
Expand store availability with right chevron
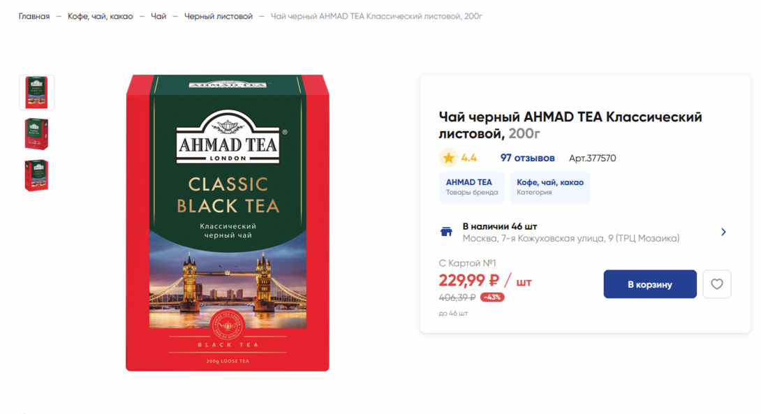723,232
